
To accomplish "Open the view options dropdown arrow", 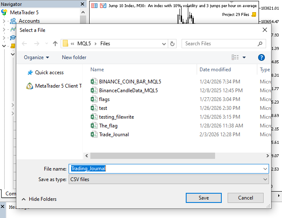I will 244,57.
